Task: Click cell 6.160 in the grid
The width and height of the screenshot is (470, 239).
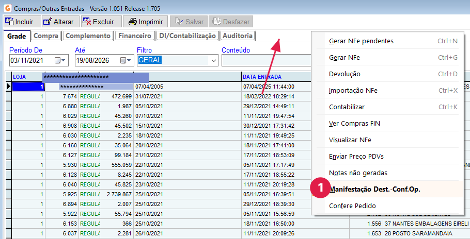Action: click(x=62, y=145)
